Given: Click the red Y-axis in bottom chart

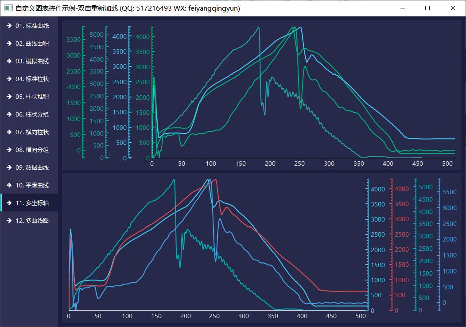Looking at the screenshot, I should coord(392,244).
